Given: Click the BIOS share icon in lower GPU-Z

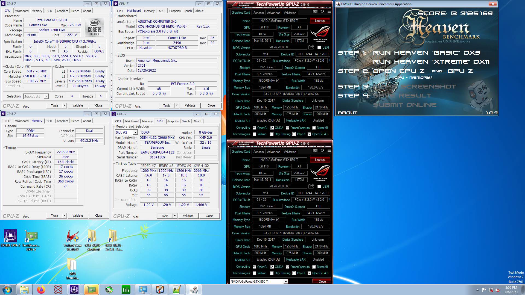Looking at the screenshot, I should coord(311,186).
